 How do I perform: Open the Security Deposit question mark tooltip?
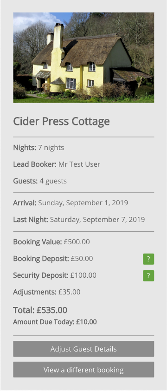[148, 275]
